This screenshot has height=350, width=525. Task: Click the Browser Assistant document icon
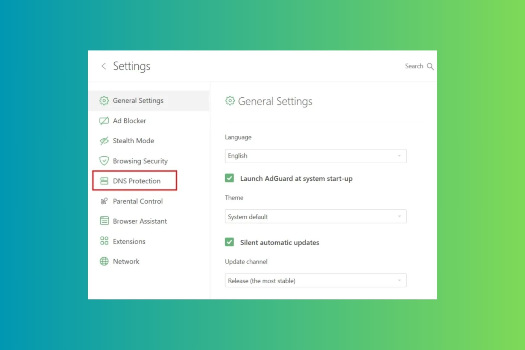click(104, 221)
